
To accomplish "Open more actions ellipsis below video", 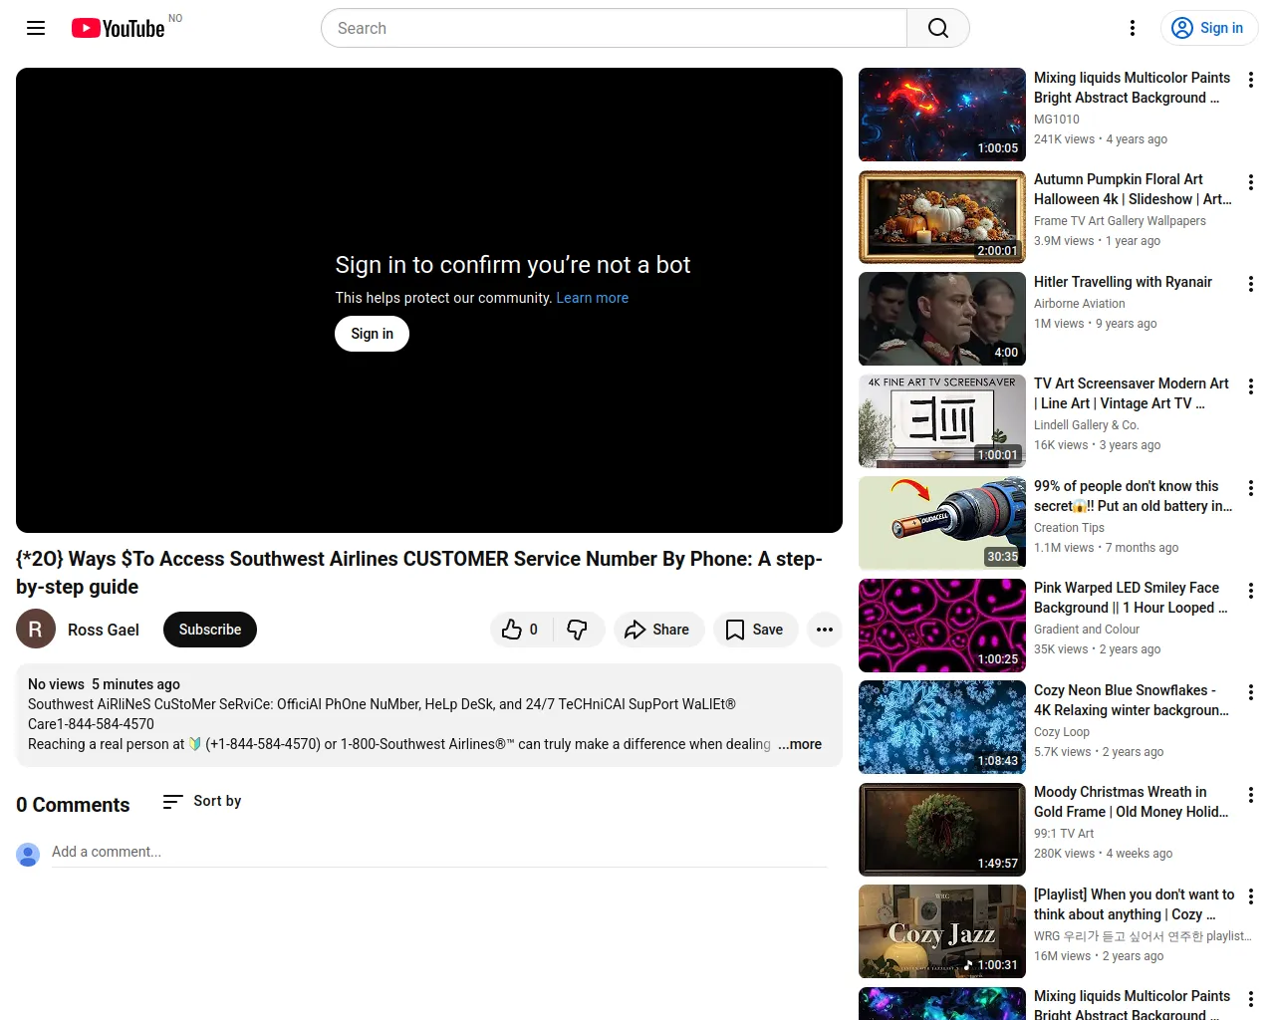I will coord(825,630).
